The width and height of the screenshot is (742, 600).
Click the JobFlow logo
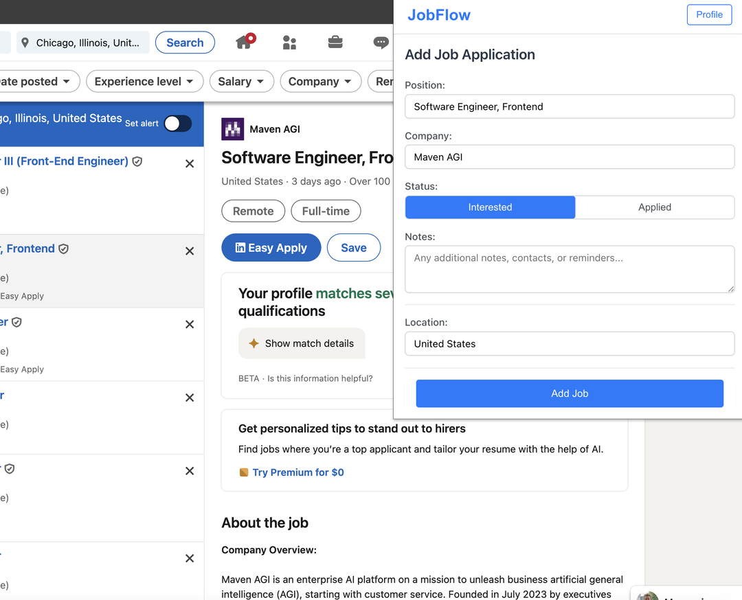point(438,15)
